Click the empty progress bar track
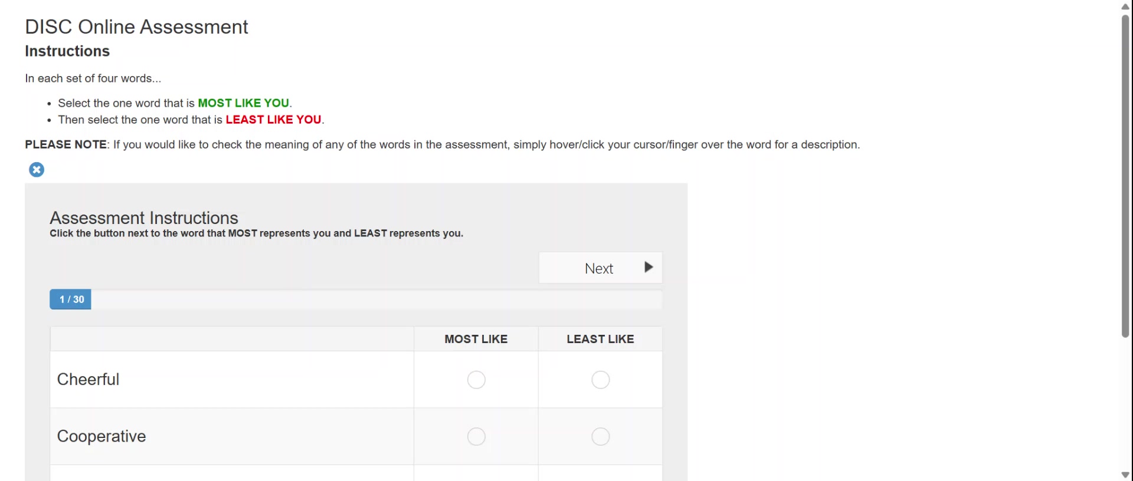The width and height of the screenshot is (1133, 481). point(376,299)
